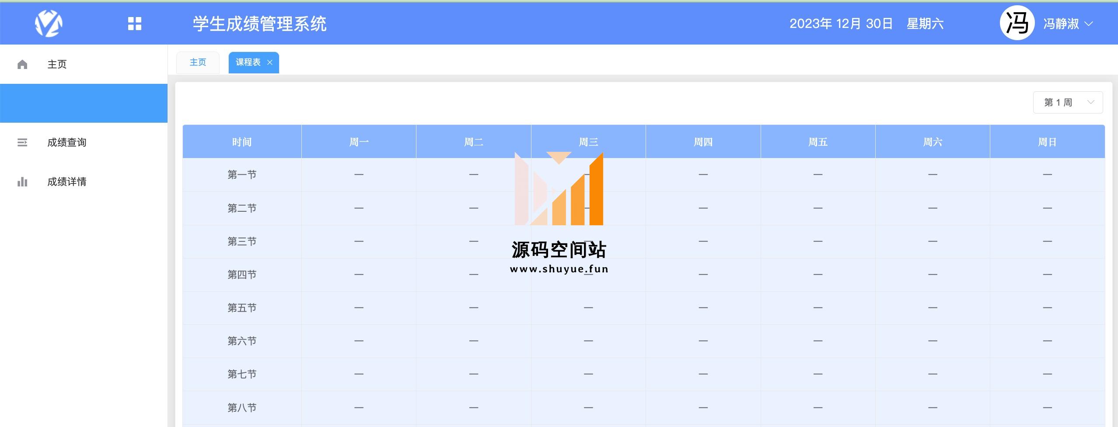Image resolution: width=1118 pixels, height=427 pixels.
Task: Select the 第七节 row label
Action: coord(242,374)
